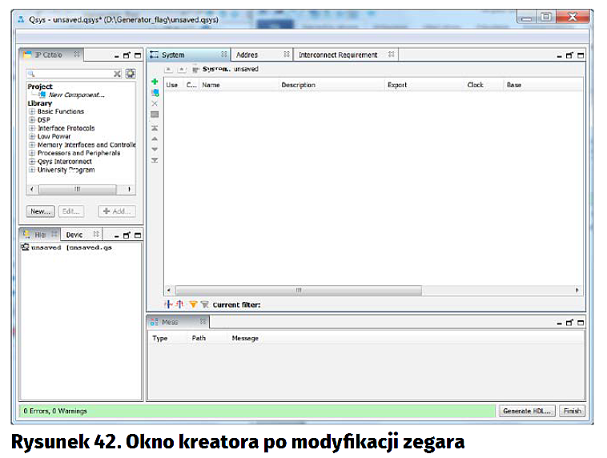
Task: Expand the Processors and Peripherals node
Action: pyautogui.click(x=32, y=153)
